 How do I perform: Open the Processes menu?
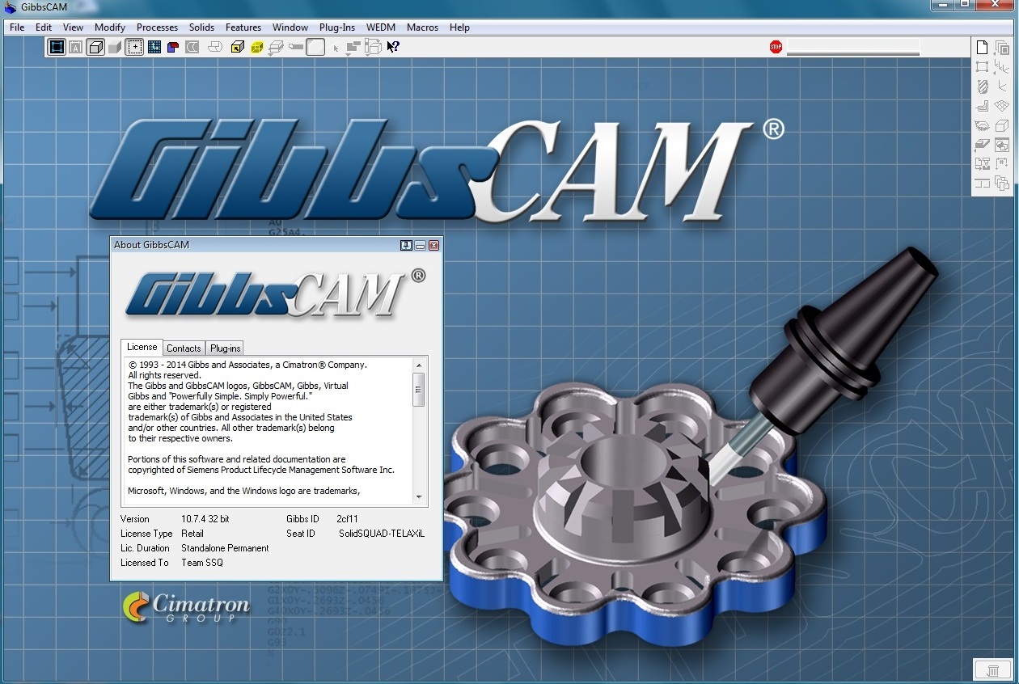tap(157, 27)
